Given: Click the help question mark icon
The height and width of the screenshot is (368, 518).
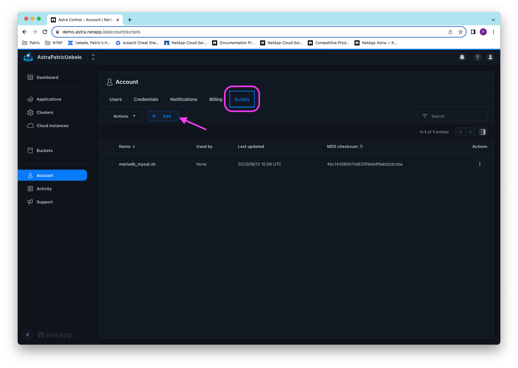Looking at the screenshot, I should pos(477,57).
